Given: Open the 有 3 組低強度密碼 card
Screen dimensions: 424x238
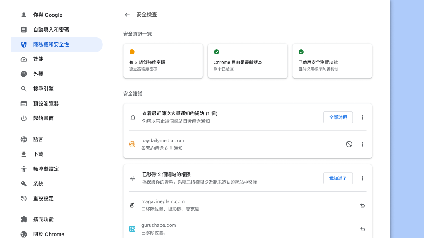Looking at the screenshot, I should pyautogui.click(x=163, y=61).
